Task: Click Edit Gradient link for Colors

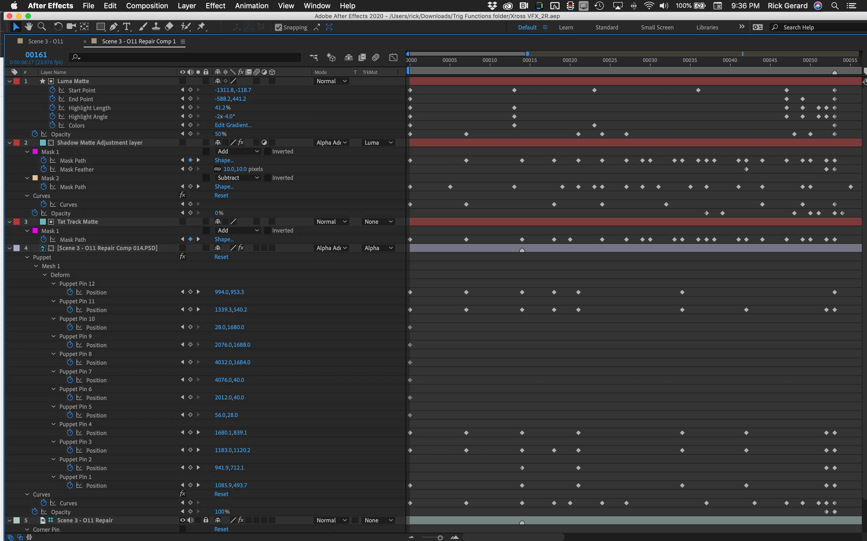Action: (x=233, y=125)
